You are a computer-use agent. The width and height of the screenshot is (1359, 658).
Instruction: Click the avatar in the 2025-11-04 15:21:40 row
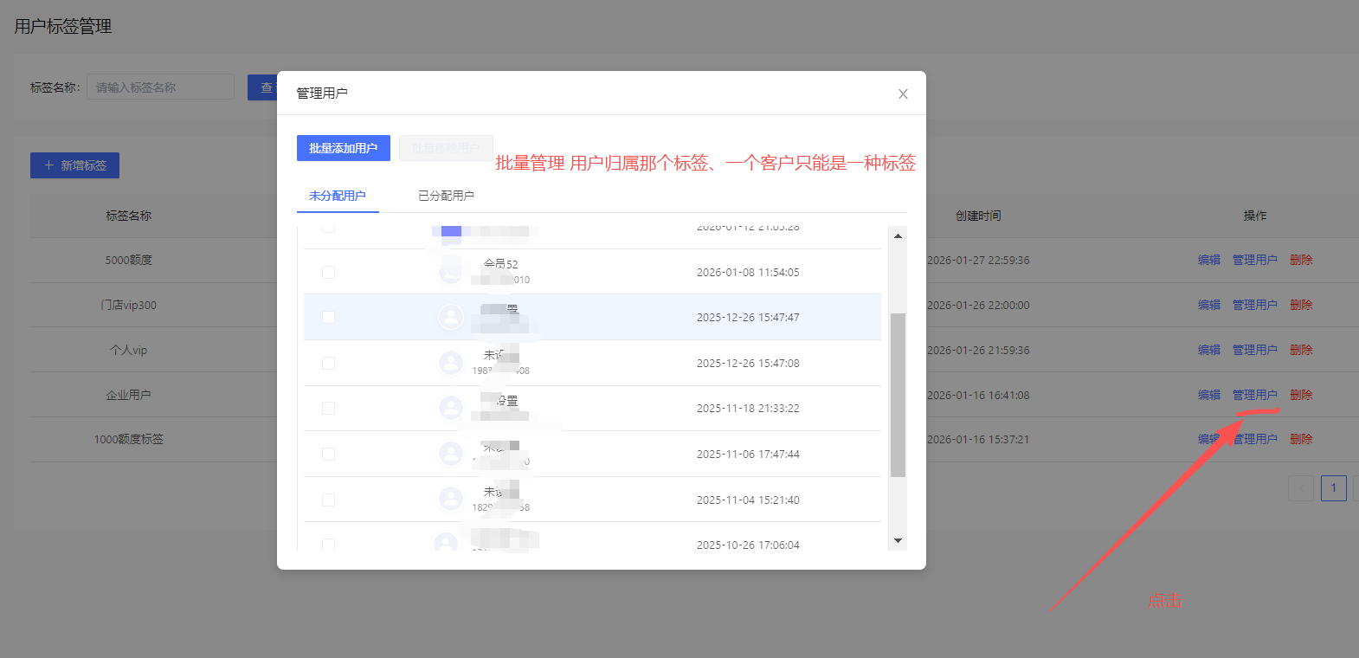[x=450, y=500]
